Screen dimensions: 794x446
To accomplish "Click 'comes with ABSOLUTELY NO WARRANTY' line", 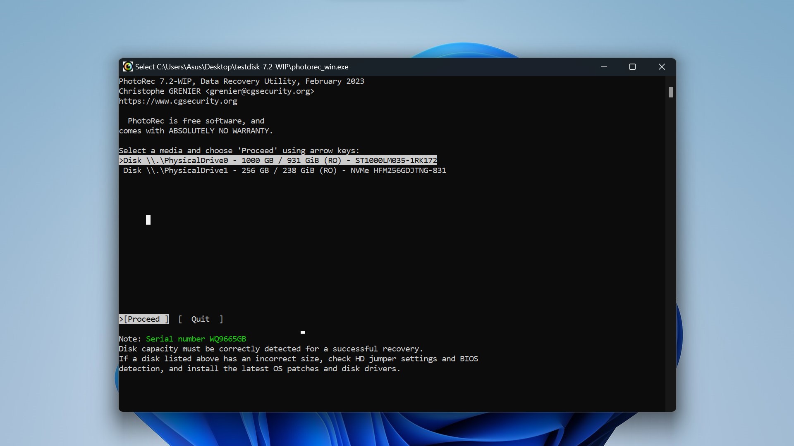I will (x=196, y=131).
